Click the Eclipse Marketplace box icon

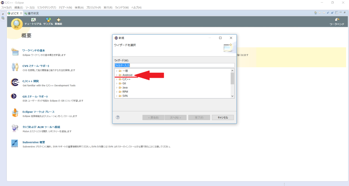click(15, 113)
